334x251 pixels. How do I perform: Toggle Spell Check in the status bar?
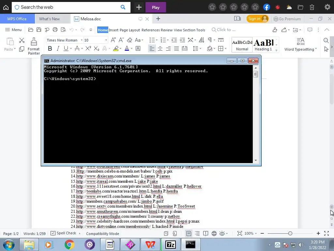pos(63,233)
